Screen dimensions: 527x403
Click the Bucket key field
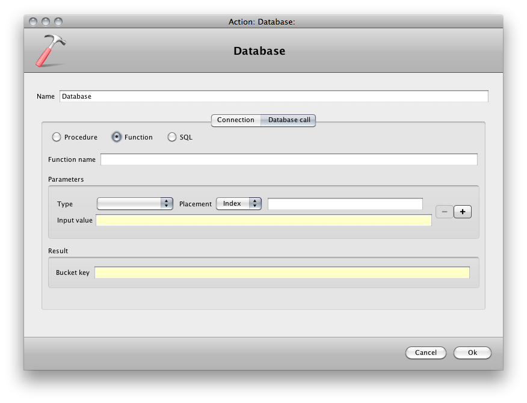coord(282,272)
